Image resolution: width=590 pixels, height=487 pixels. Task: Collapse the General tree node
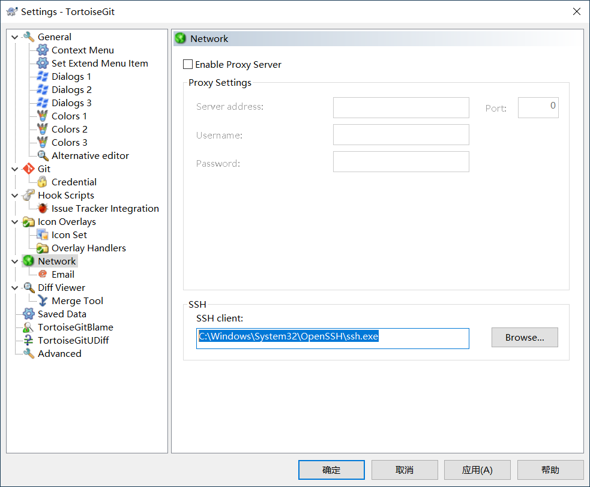pos(14,37)
